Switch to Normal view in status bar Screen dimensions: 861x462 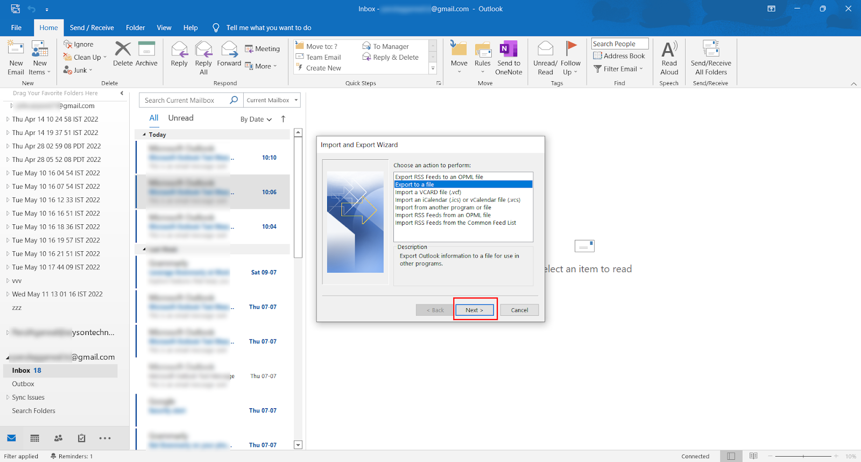coord(731,456)
